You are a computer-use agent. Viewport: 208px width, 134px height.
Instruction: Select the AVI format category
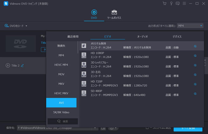61,103
